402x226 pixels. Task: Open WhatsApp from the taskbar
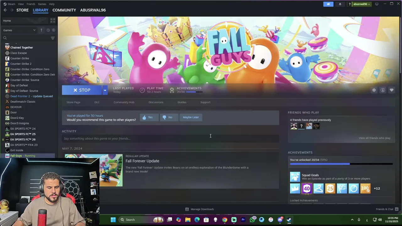pyautogui.click(x=253, y=220)
